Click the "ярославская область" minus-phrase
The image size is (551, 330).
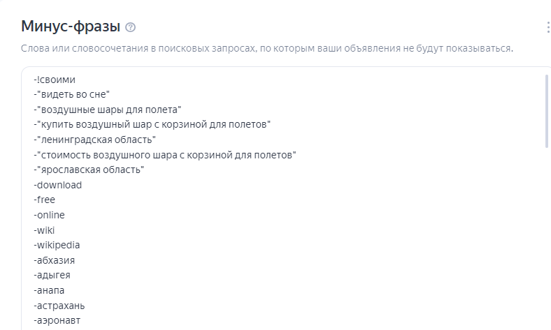click(89, 170)
